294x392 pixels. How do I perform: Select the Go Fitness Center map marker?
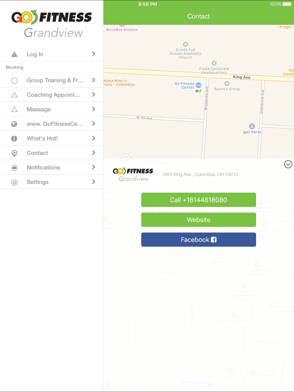point(198,85)
